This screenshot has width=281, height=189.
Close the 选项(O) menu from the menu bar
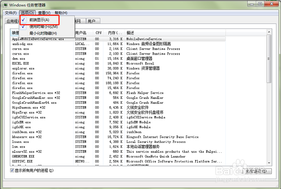click(x=27, y=13)
